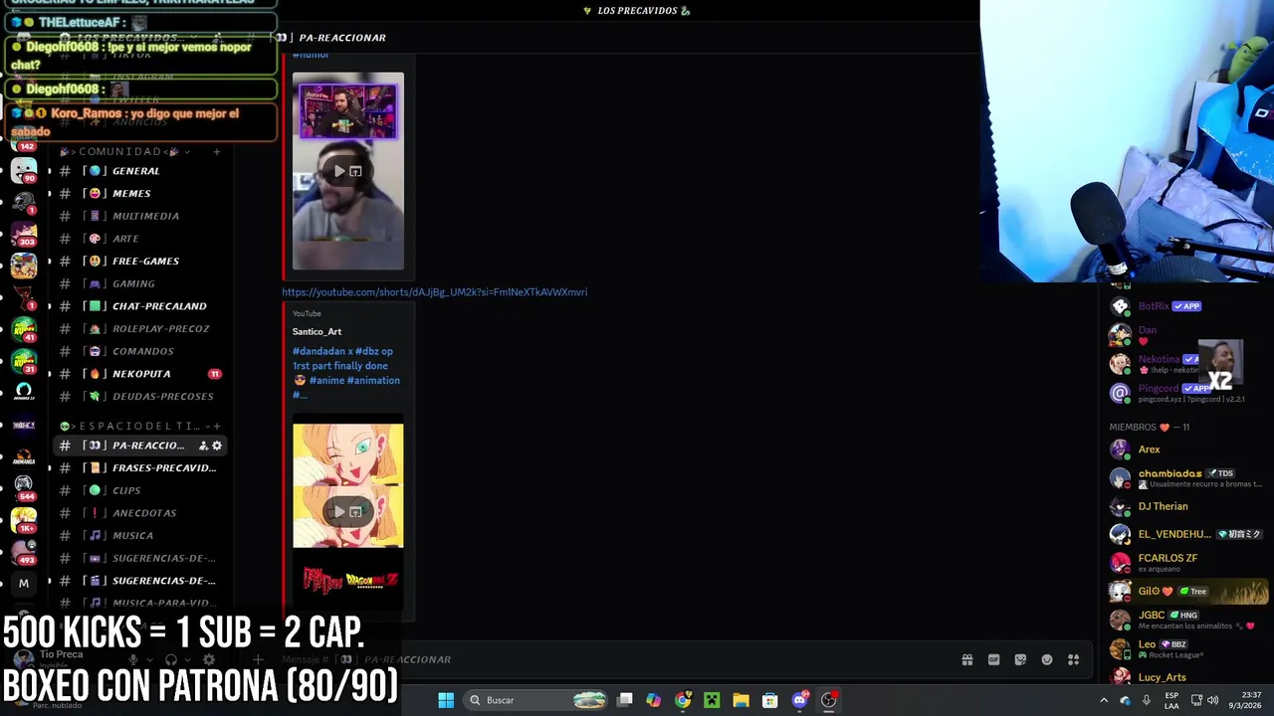
Task: View BotRix app profile
Action: pyautogui.click(x=1184, y=306)
